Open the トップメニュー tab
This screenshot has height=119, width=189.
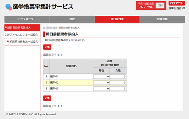coord(27,19)
